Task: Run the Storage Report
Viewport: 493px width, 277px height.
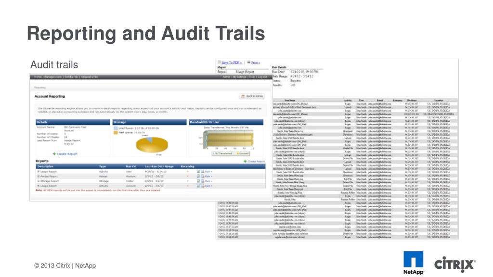Action: tap(208, 181)
